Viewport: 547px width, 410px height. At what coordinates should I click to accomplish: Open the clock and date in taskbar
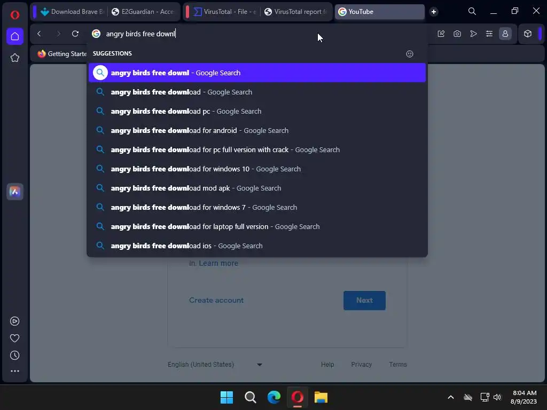click(x=523, y=397)
